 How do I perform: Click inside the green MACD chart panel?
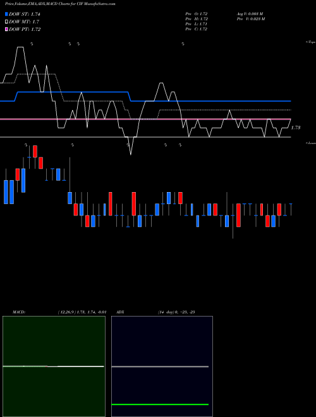click(54, 366)
